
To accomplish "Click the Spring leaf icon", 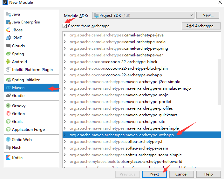I will click(x=8, y=54).
